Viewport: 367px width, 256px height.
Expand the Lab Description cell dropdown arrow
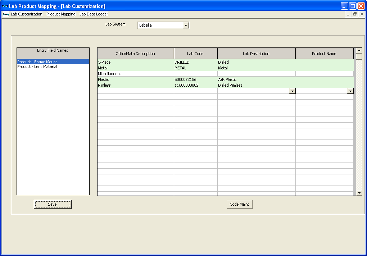click(x=292, y=91)
